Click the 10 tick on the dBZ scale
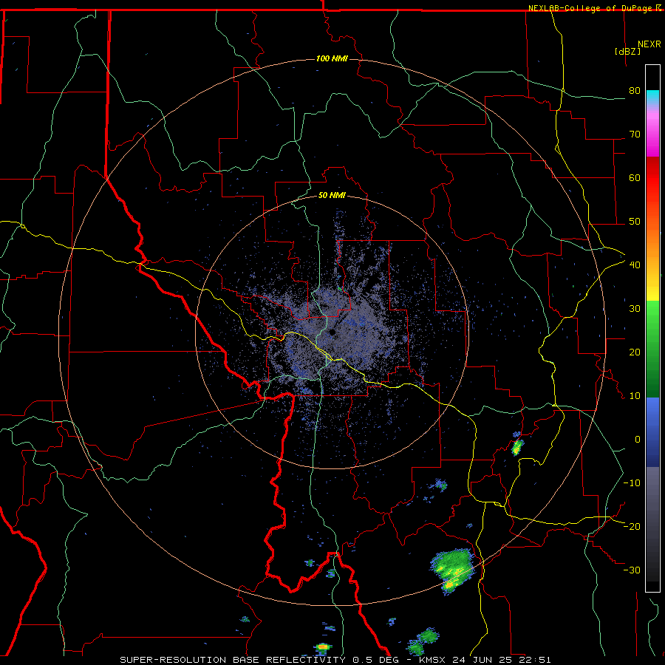 pyautogui.click(x=635, y=396)
